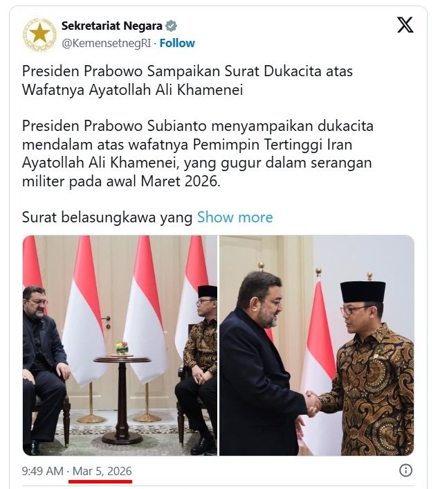
Task: Click the flower vase in the left photo
Action: pos(122,348)
